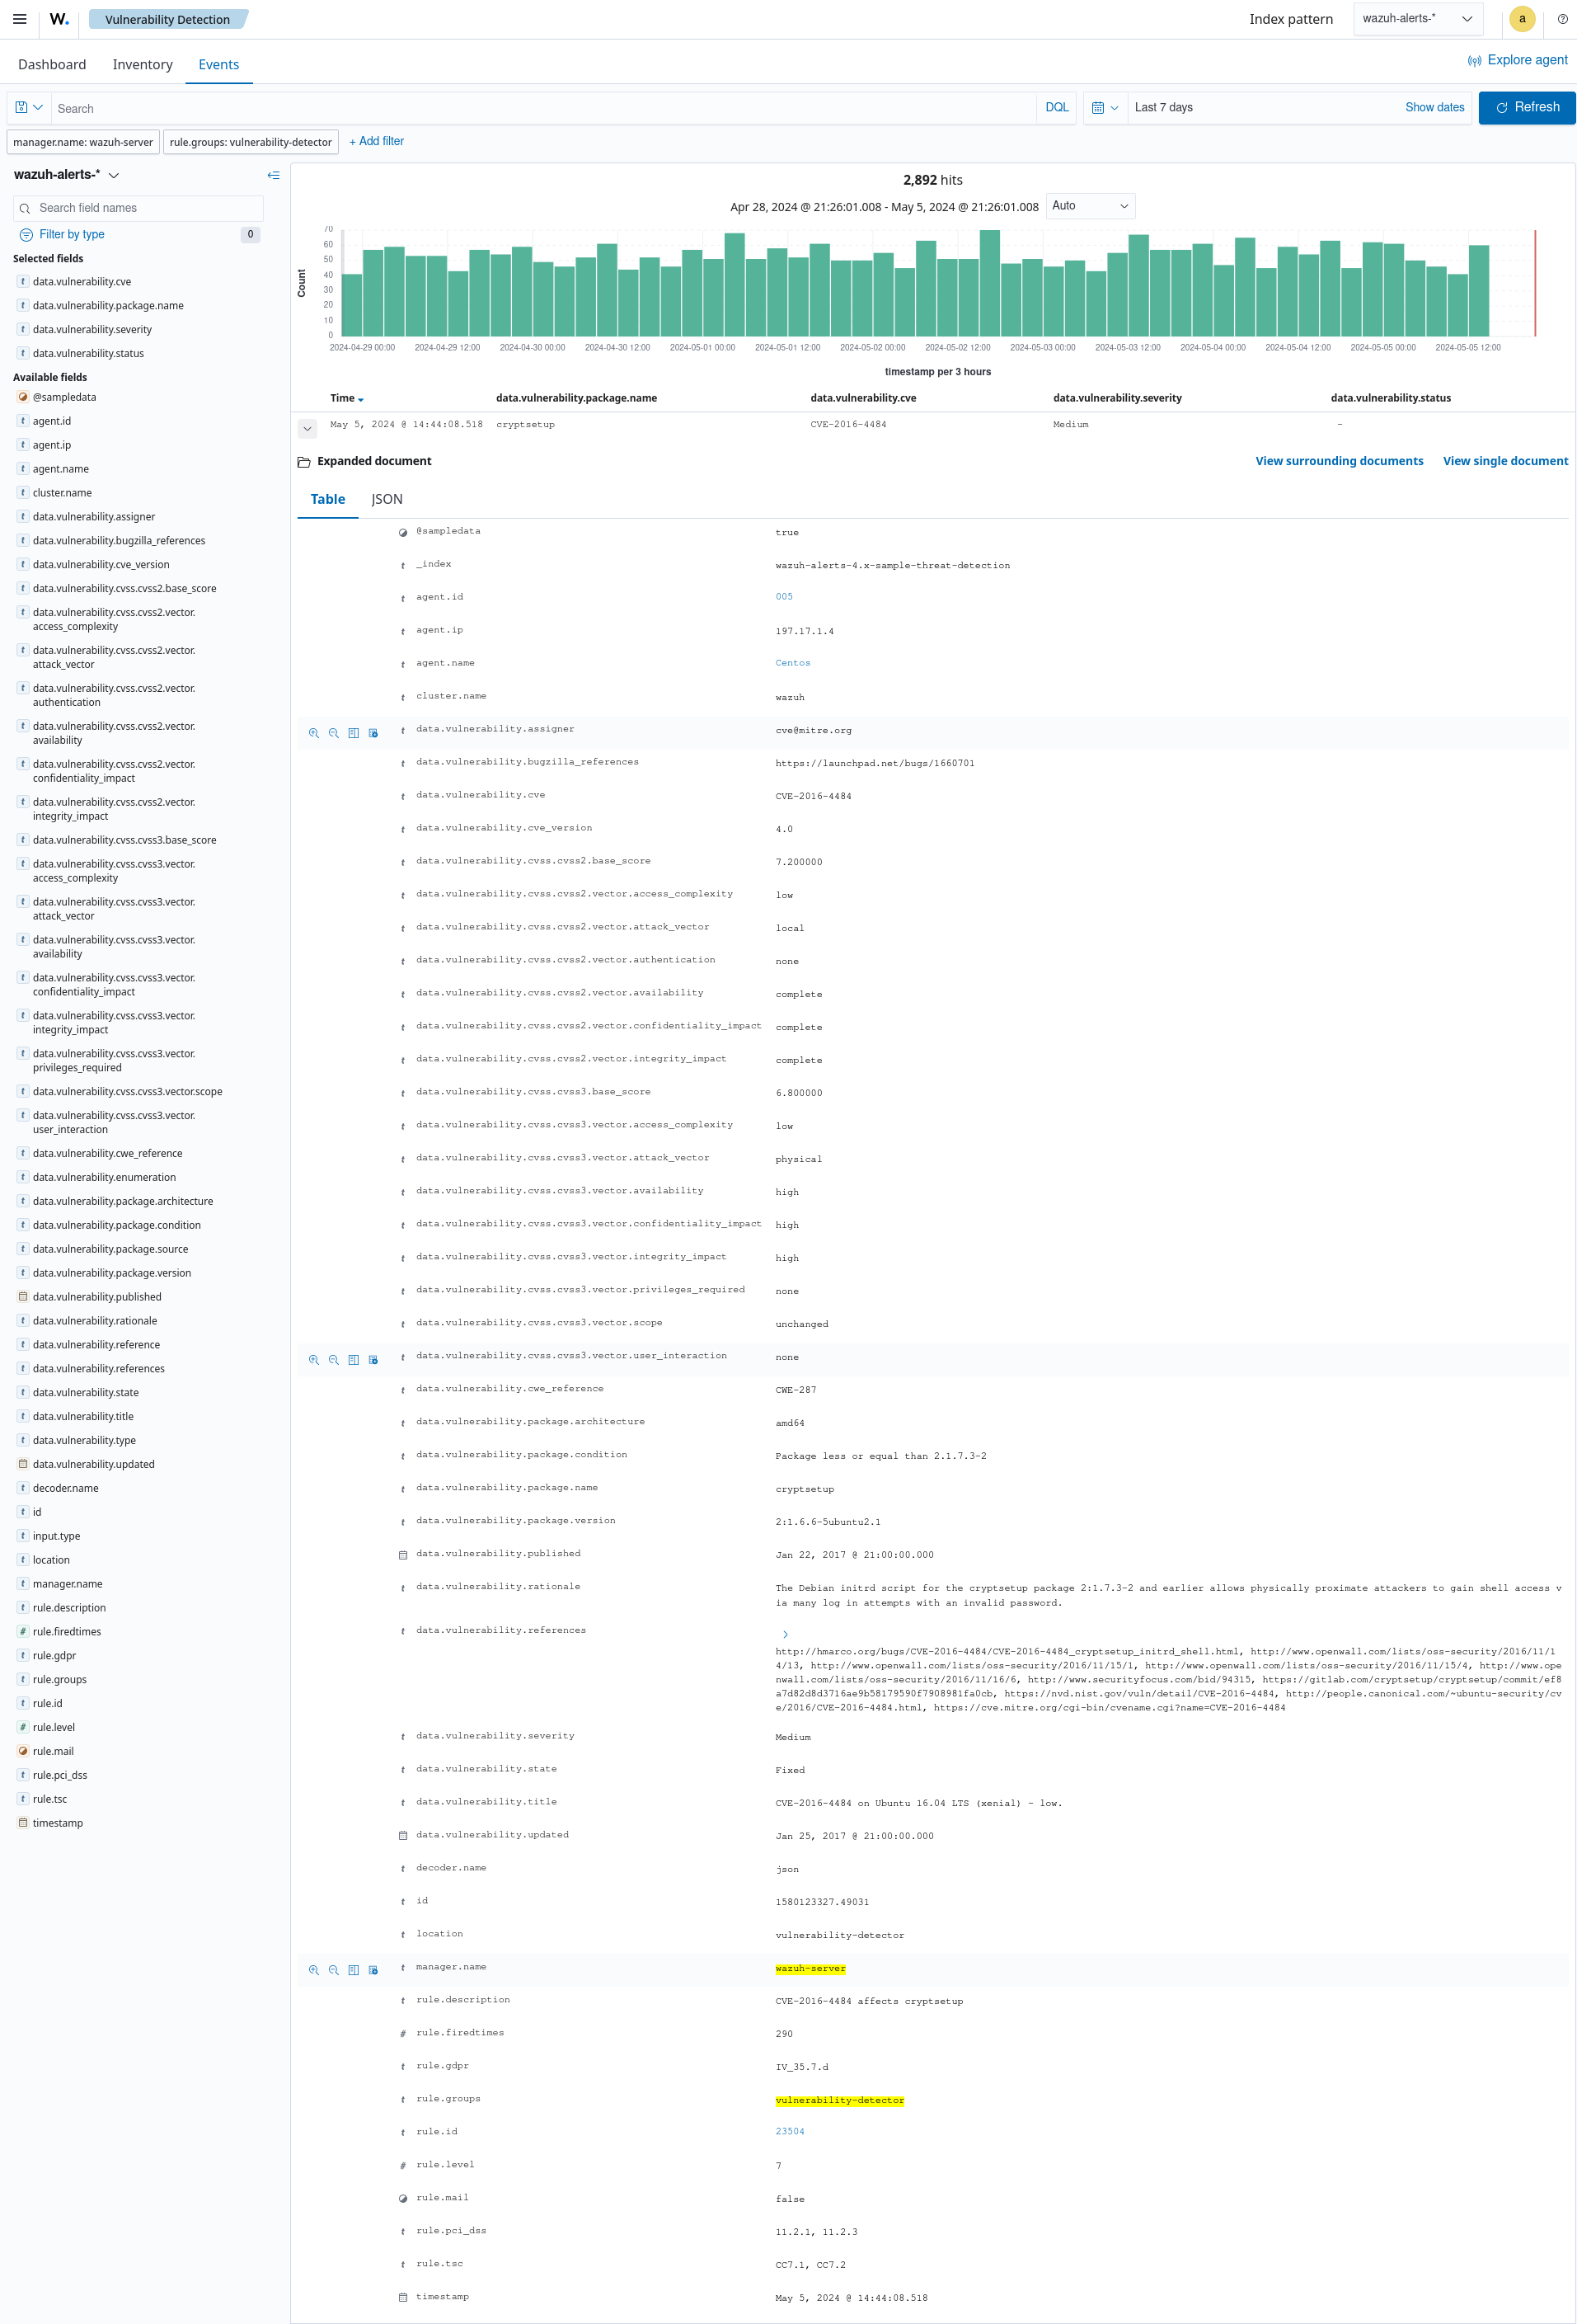Open help with the question mark icon

click(x=1562, y=19)
